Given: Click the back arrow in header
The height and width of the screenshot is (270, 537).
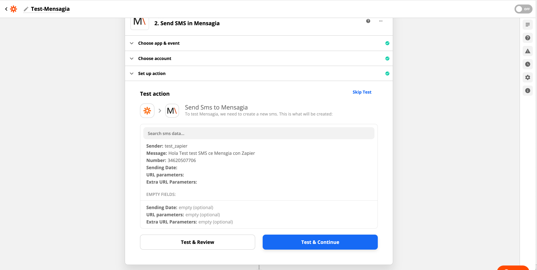Looking at the screenshot, I should [6, 9].
